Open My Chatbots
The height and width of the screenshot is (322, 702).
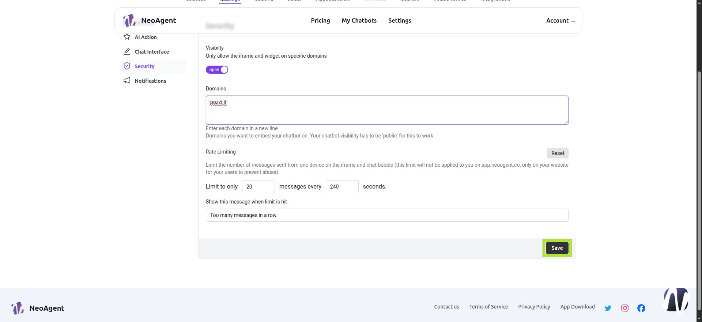tap(359, 20)
